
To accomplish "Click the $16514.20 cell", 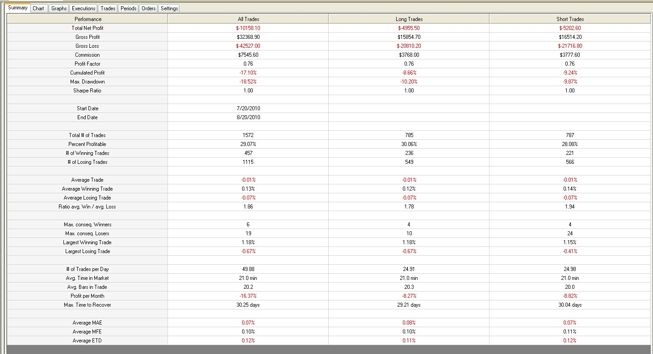I will coord(570,37).
